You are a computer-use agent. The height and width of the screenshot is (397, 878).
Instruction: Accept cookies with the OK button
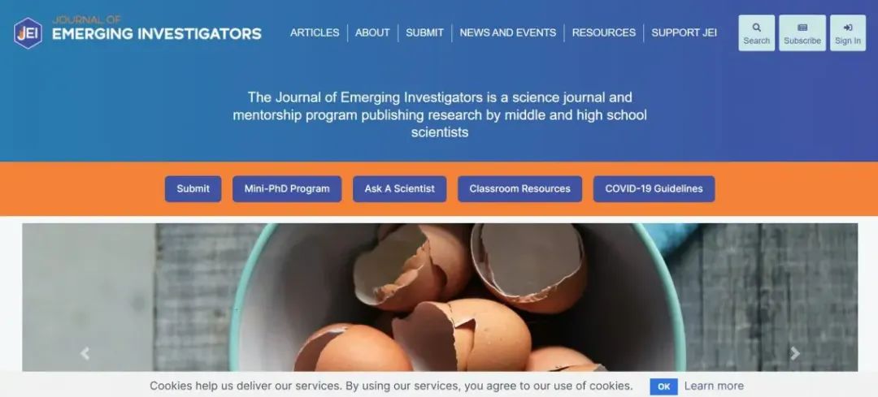point(663,386)
